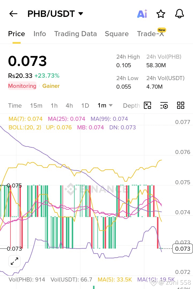Viewport: 193px width, 289px height.
Task: Select the 15m interval
Action: coord(36,106)
